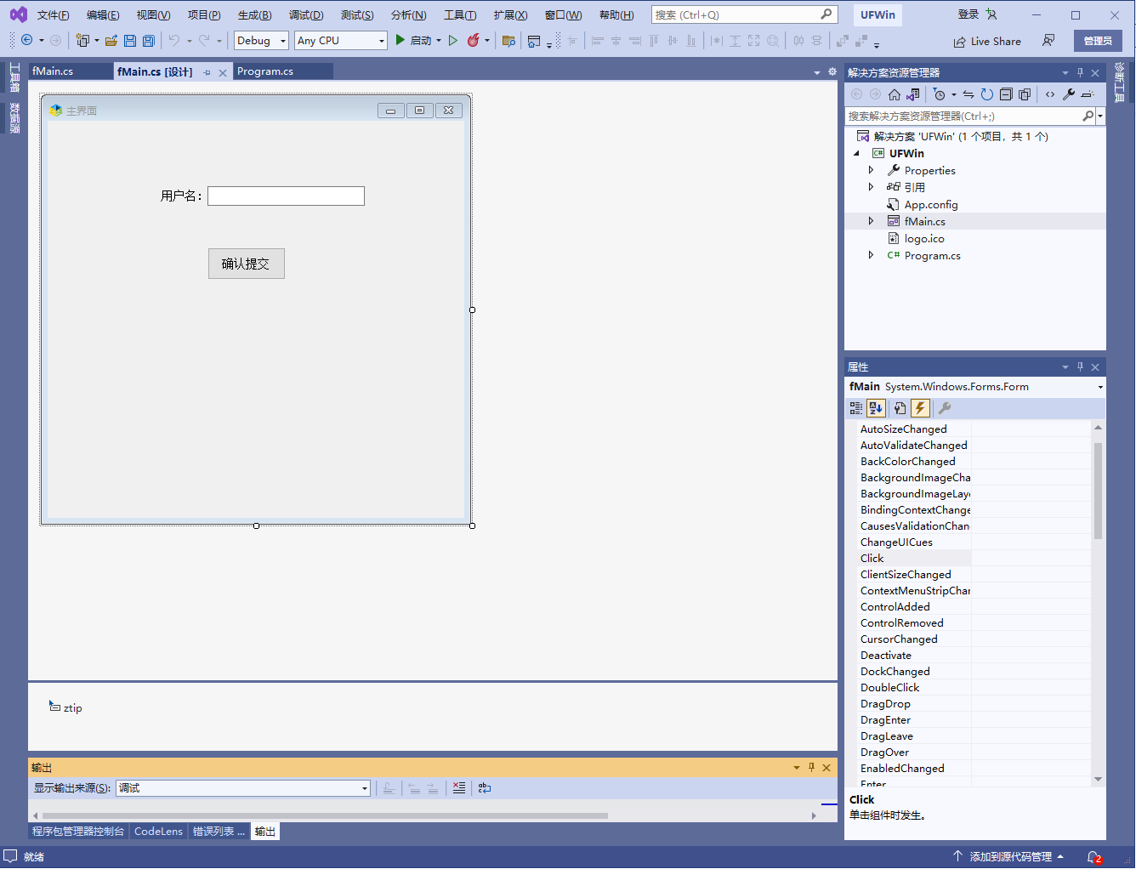Click the Navigate Backward arrow icon
The image size is (1136, 869).
[x=26, y=40]
